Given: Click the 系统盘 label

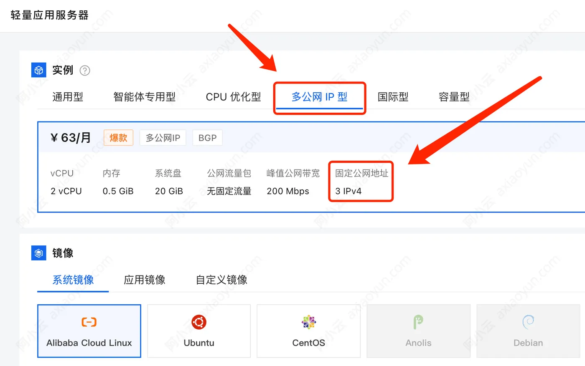Looking at the screenshot, I should click(168, 173).
